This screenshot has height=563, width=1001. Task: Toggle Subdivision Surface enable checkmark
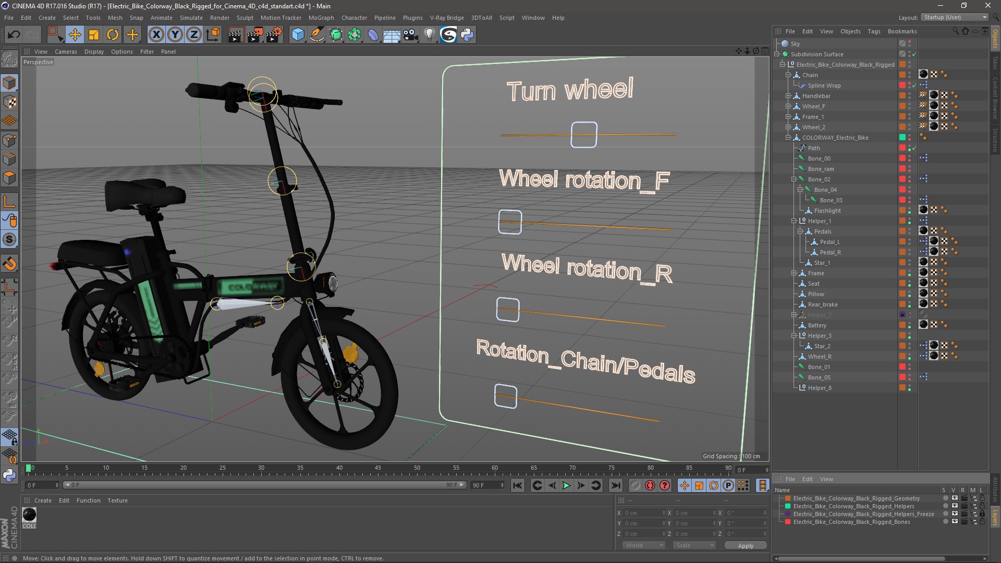(x=914, y=54)
